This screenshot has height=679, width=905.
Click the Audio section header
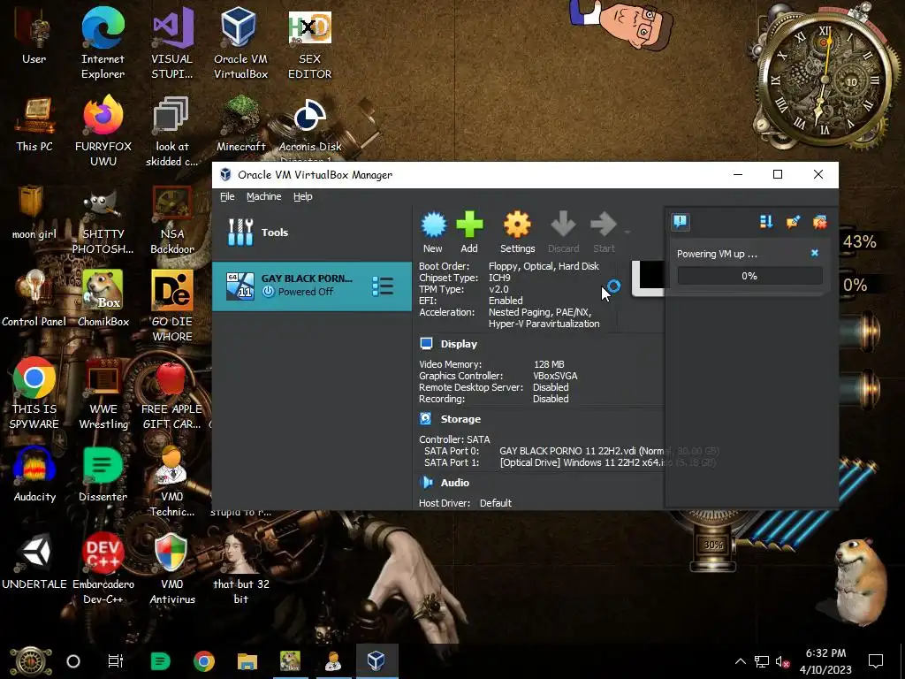tap(455, 483)
